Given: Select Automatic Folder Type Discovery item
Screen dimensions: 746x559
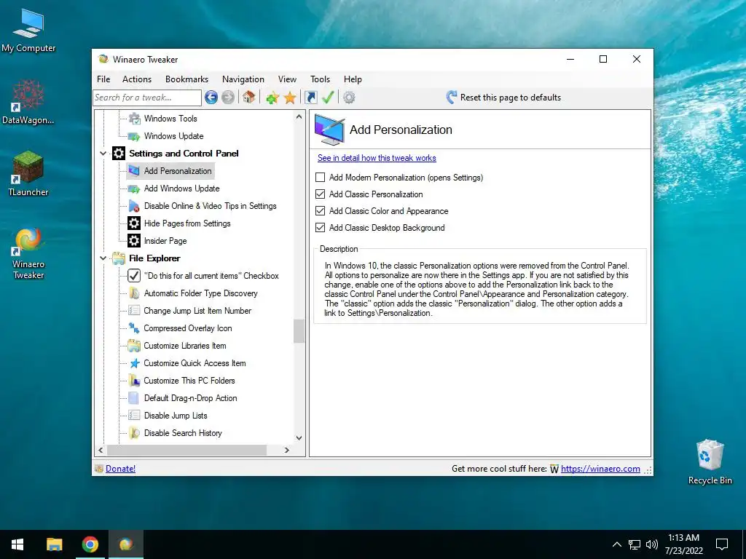Looking at the screenshot, I should coord(201,293).
